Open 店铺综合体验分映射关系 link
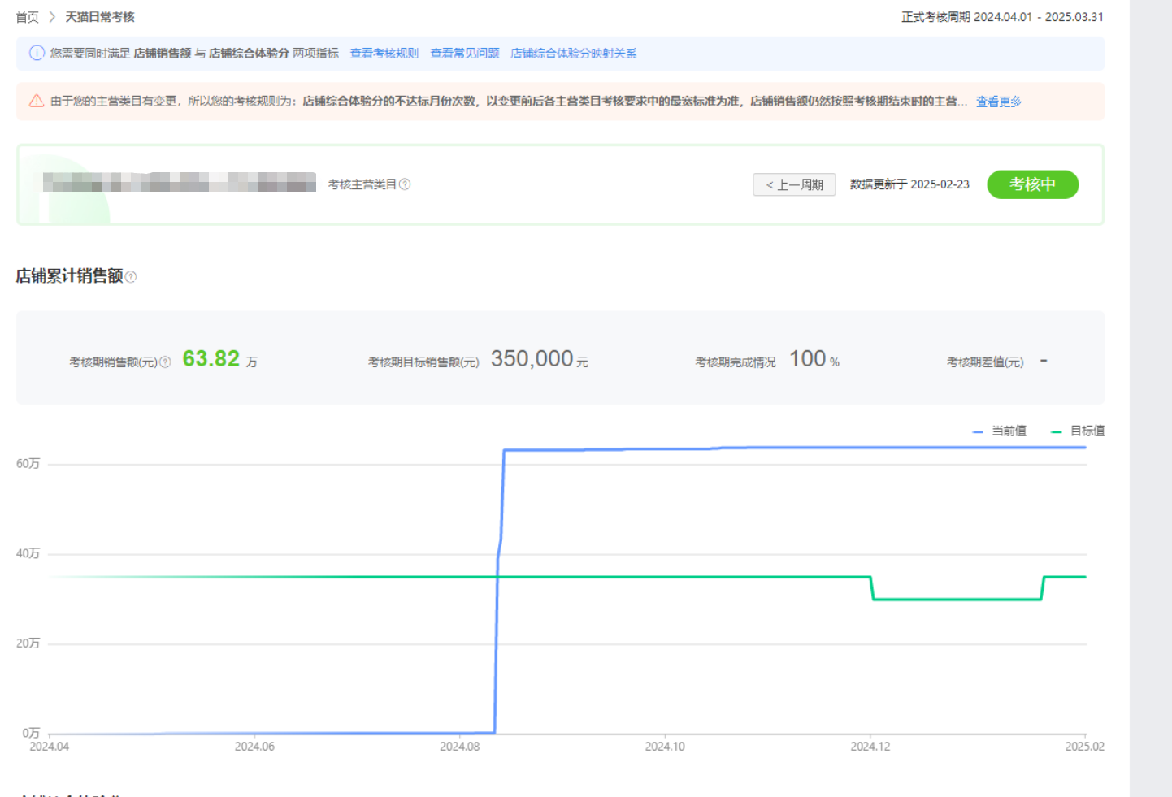The image size is (1172, 797). click(573, 54)
